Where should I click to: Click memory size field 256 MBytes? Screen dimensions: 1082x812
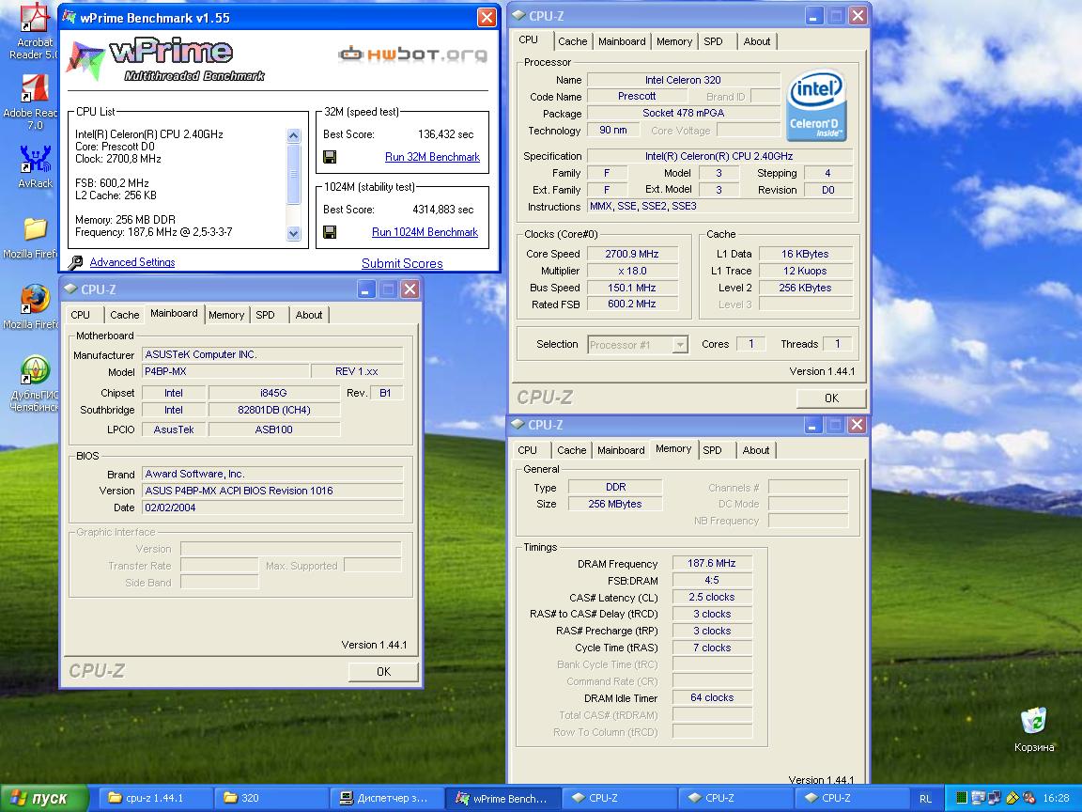coord(615,504)
